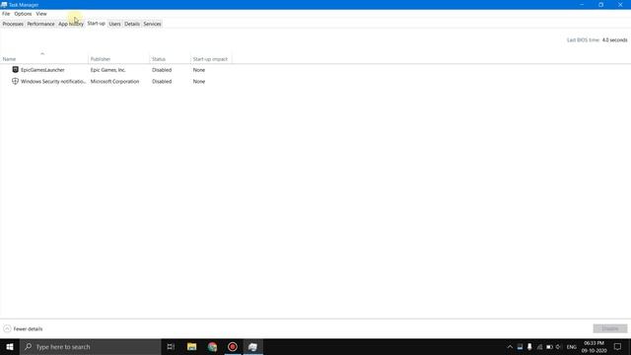Click the battery icon in system tray
Screen dimensions: 631x355
click(549, 346)
